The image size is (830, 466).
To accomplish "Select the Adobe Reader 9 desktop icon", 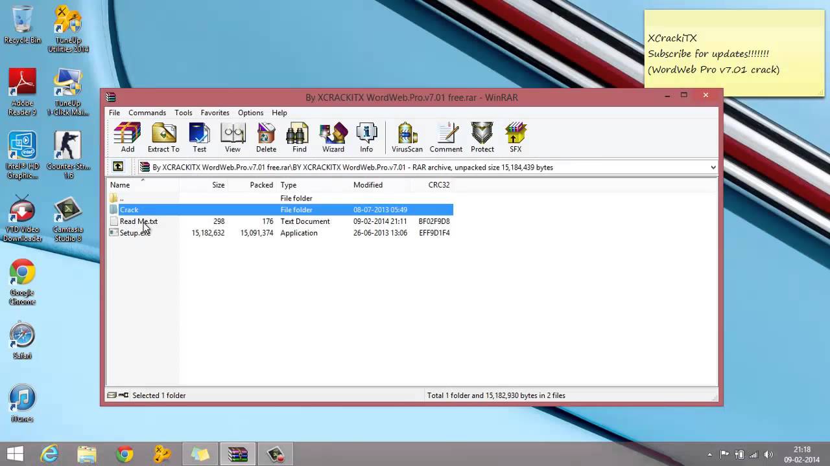I will pyautogui.click(x=23, y=92).
